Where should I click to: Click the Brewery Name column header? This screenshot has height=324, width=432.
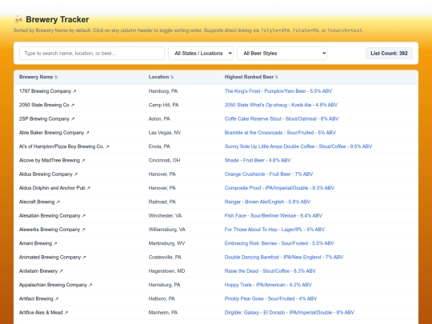pos(36,77)
